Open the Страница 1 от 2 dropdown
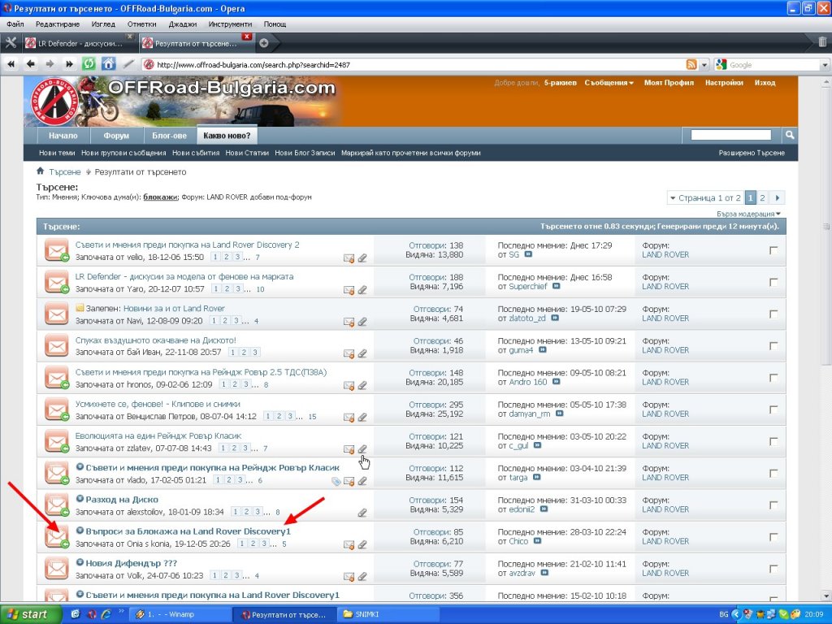This screenshot has width=832, height=624. [x=705, y=198]
